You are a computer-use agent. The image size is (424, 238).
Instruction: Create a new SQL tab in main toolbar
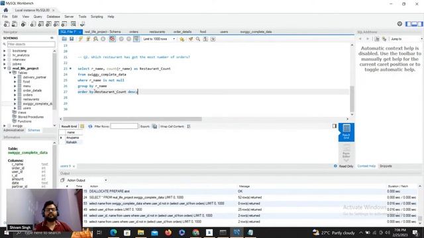[7, 24]
